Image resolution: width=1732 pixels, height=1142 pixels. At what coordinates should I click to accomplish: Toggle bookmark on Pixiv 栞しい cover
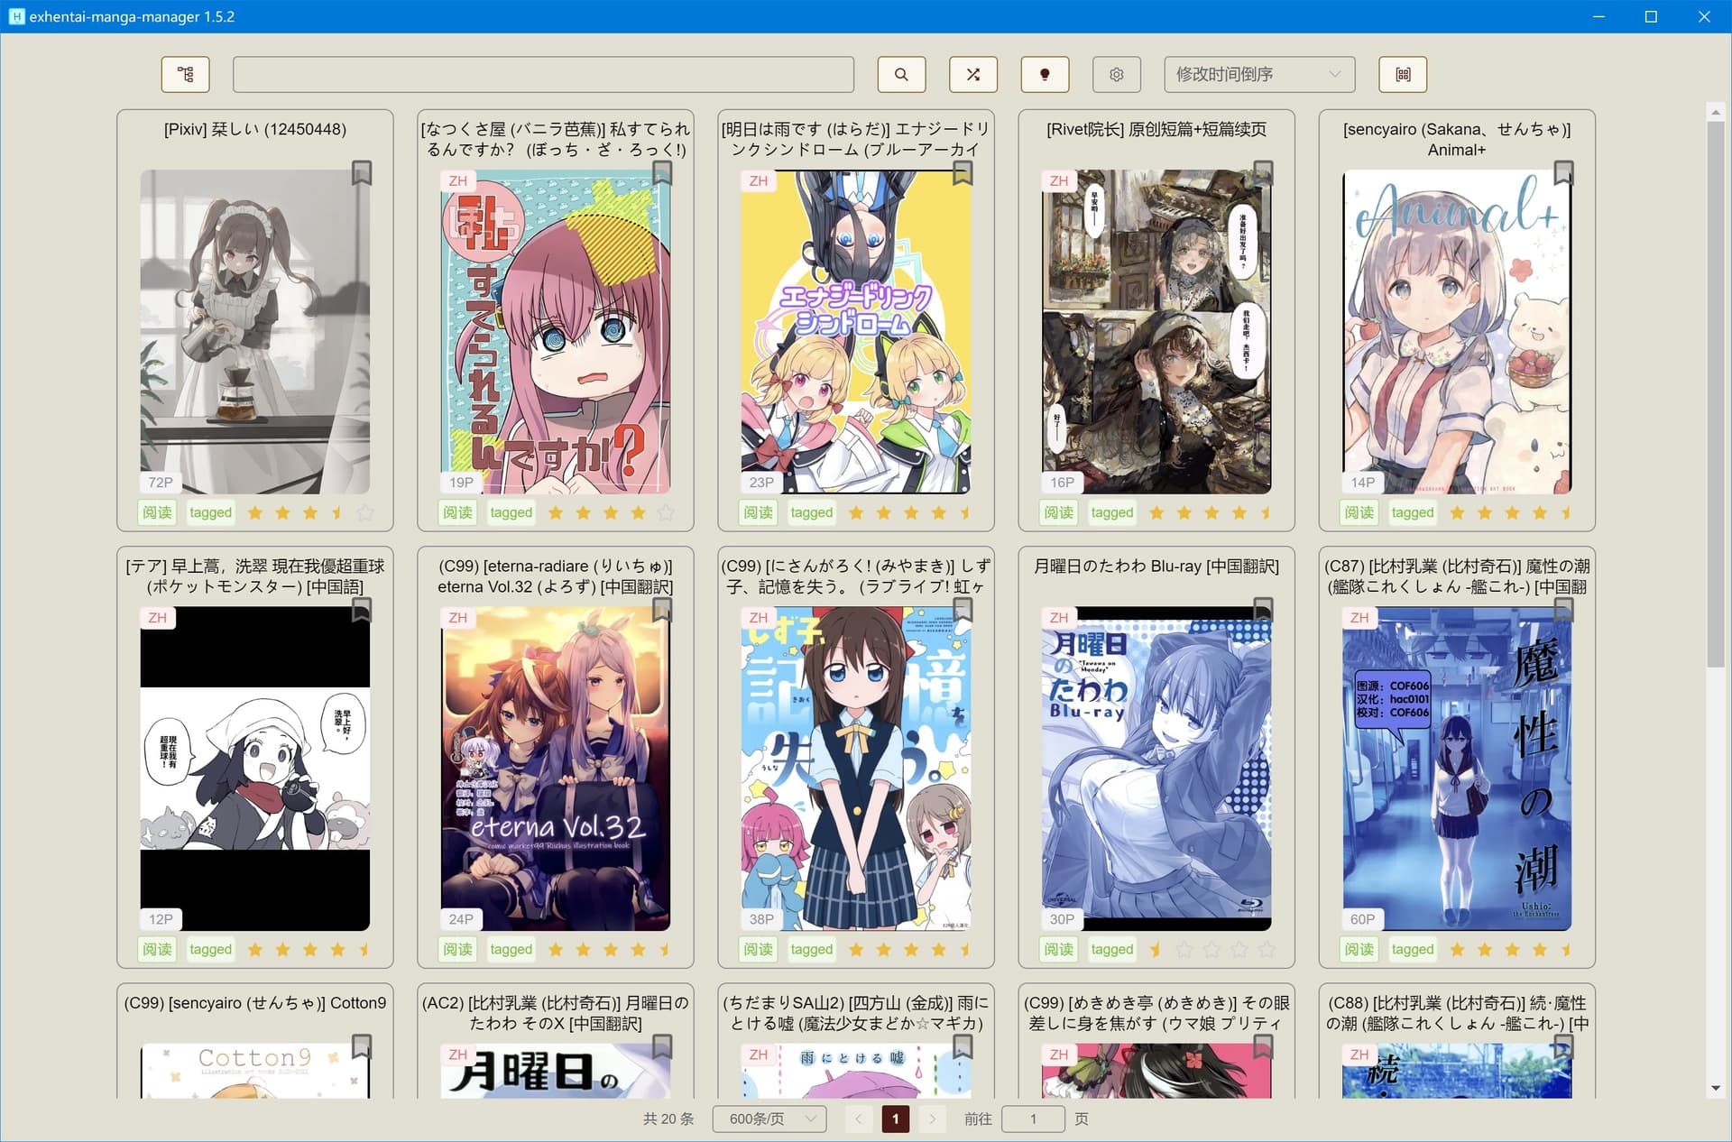tap(362, 172)
